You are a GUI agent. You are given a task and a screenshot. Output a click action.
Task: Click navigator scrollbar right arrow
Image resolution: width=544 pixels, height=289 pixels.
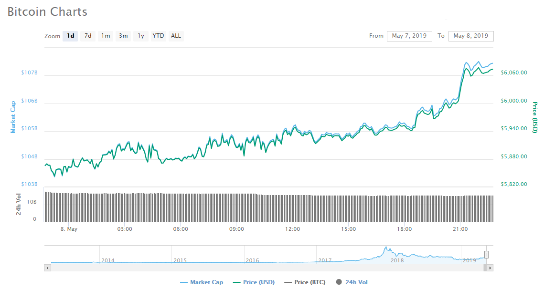pos(491,268)
